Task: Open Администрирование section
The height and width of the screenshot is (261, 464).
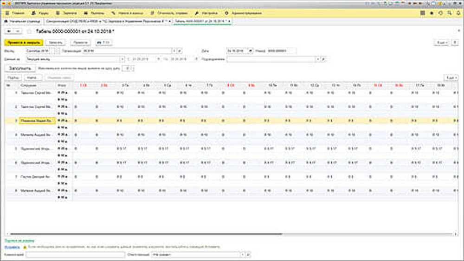Action: tap(243, 13)
